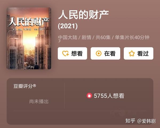
Task: Click the circle icon on 在看
Action: click(x=99, y=54)
